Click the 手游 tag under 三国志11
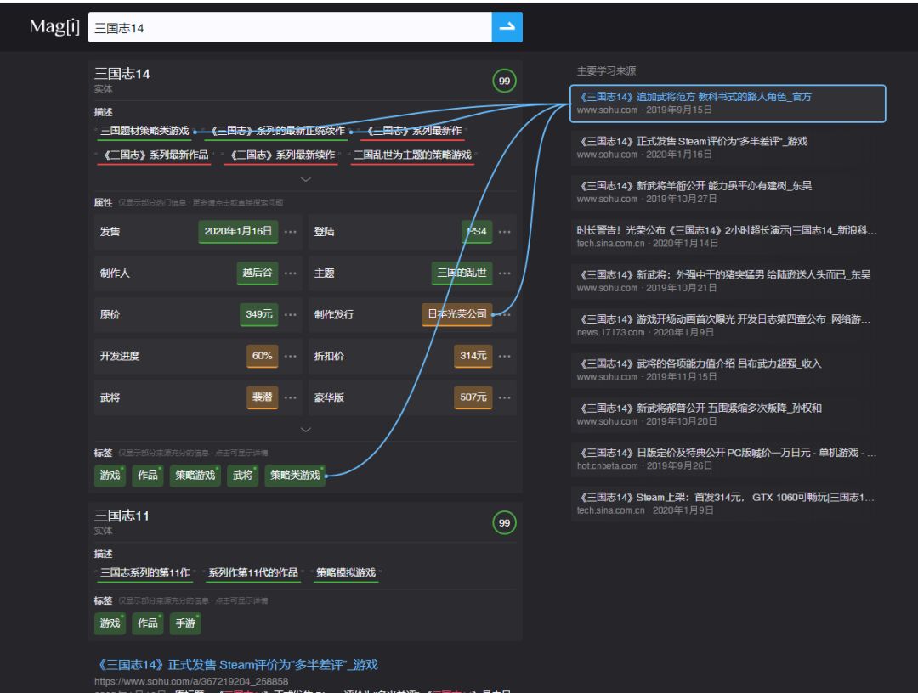 (x=185, y=623)
